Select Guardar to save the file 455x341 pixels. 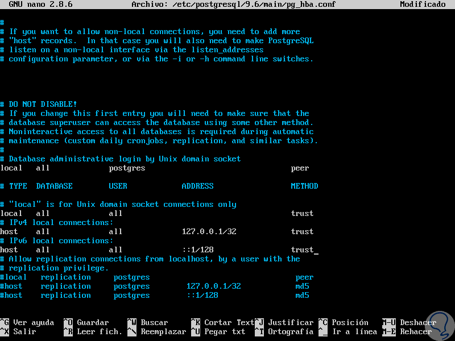click(92, 322)
